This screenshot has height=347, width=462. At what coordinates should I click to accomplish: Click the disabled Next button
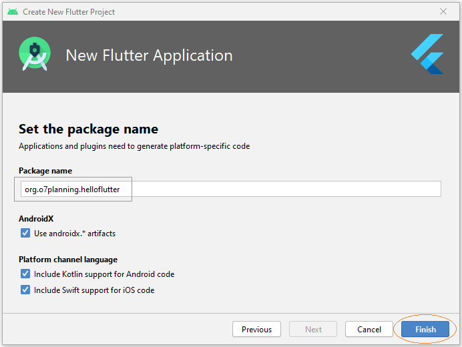click(x=313, y=329)
